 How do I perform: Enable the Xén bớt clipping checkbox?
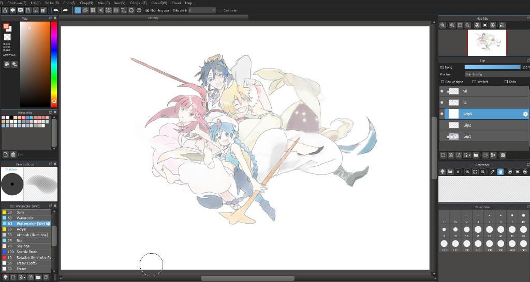click(x=474, y=82)
